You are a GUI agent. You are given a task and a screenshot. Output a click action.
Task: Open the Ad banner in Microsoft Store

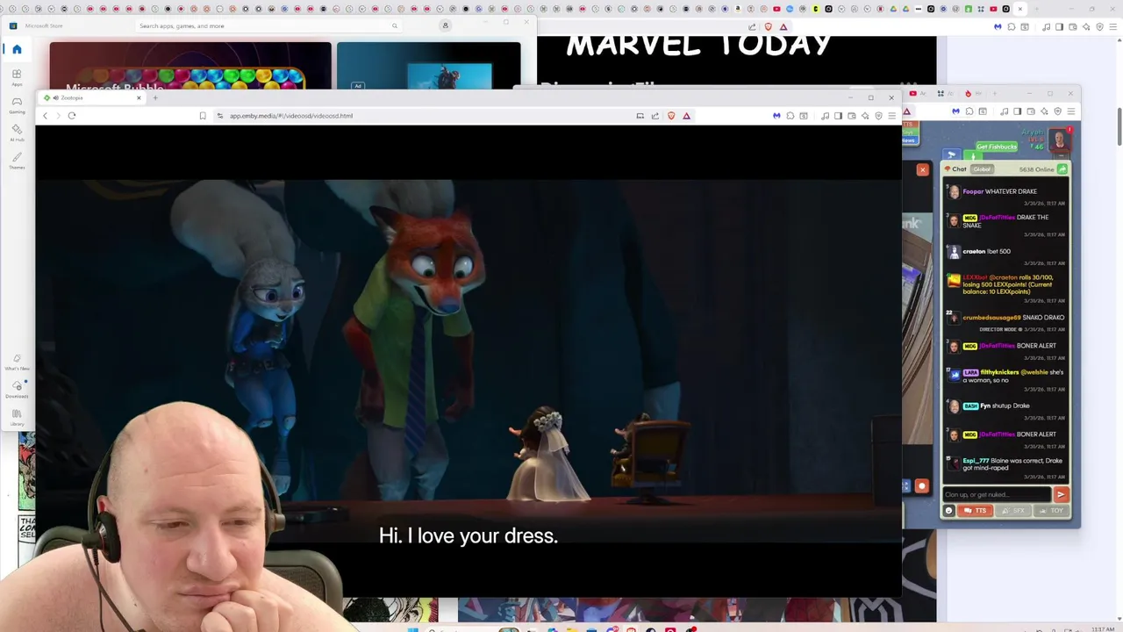tap(428, 66)
